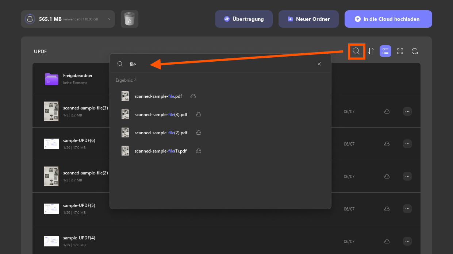Select result scanned-sample-file.pdf

click(x=158, y=96)
